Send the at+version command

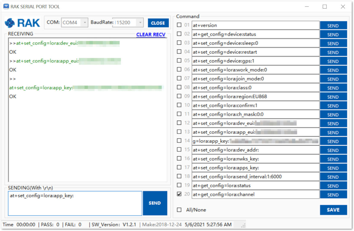tap(333, 26)
